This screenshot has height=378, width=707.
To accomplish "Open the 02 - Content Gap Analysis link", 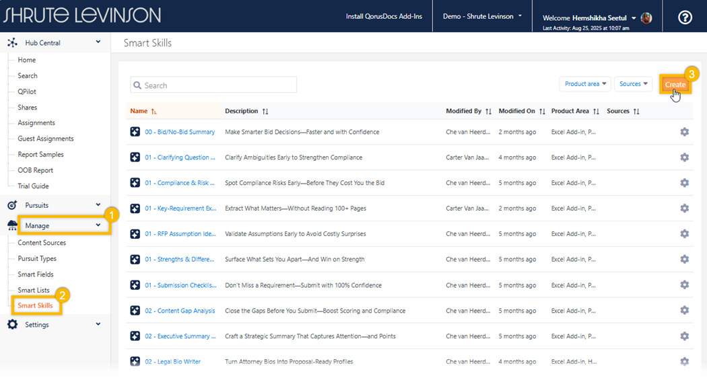I will point(180,311).
